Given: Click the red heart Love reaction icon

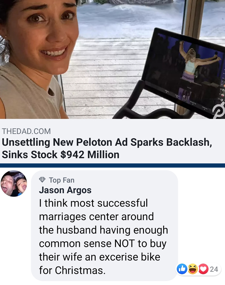Looking at the screenshot, I should pos(203,269).
